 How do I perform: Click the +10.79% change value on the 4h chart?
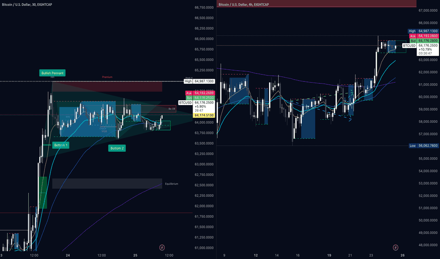point(425,49)
